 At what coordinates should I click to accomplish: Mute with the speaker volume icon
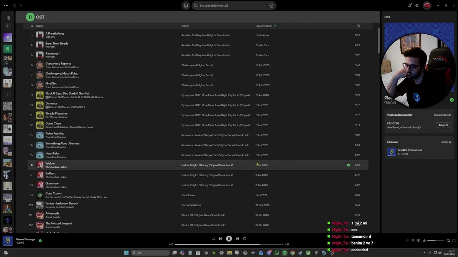[x=424, y=241]
